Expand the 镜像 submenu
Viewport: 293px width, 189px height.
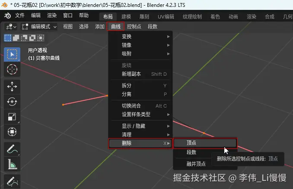click(140, 45)
